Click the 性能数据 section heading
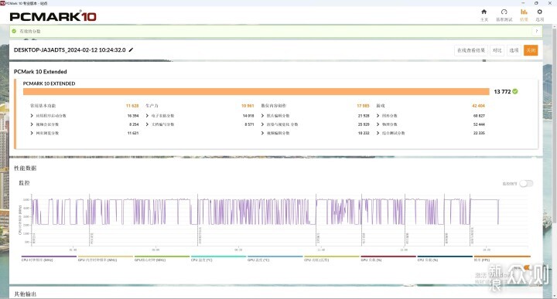Viewport: 557px width, 299px height. (26, 168)
